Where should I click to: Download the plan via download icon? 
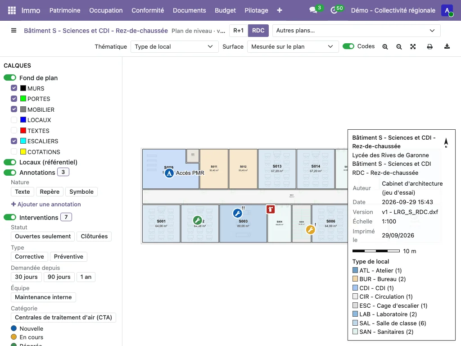(x=447, y=46)
